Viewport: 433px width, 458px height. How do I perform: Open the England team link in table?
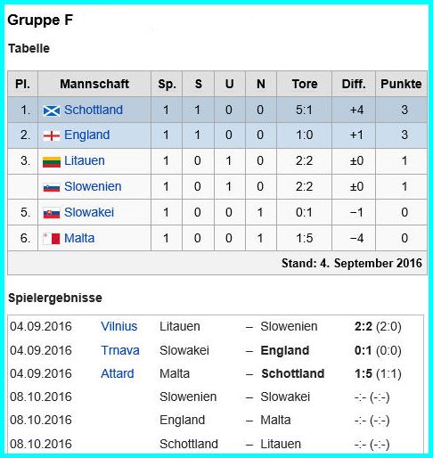pyautogui.click(x=87, y=135)
